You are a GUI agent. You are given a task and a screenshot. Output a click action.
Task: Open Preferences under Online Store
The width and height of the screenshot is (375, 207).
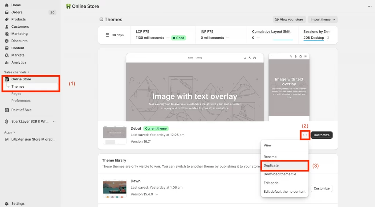pos(21,101)
